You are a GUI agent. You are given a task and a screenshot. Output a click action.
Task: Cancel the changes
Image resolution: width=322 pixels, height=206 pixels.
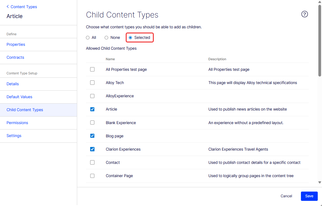(286, 196)
